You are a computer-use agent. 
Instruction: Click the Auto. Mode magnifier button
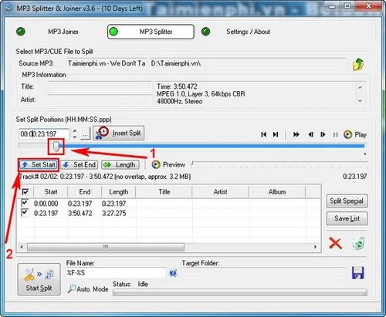(88, 289)
